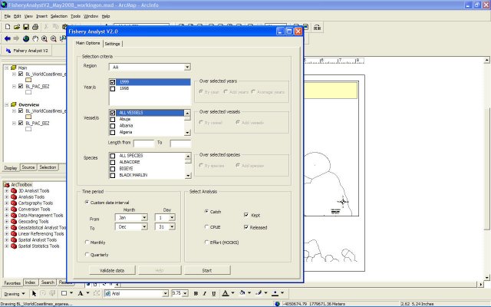
Task: Select the CPUE analysis radio button
Action: (206, 227)
